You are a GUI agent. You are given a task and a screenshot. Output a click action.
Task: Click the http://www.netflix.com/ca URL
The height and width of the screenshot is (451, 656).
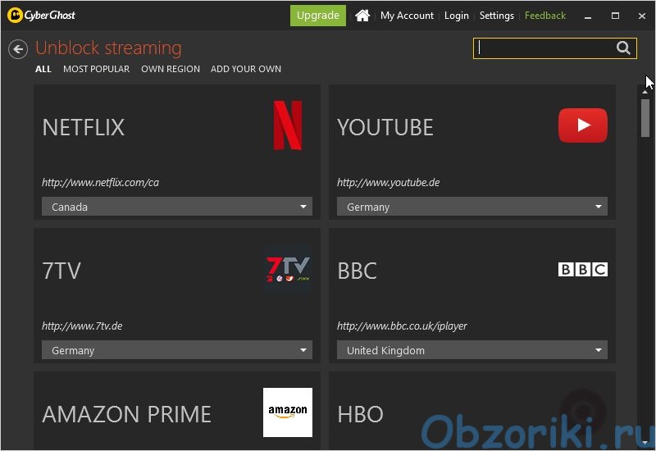(x=100, y=182)
